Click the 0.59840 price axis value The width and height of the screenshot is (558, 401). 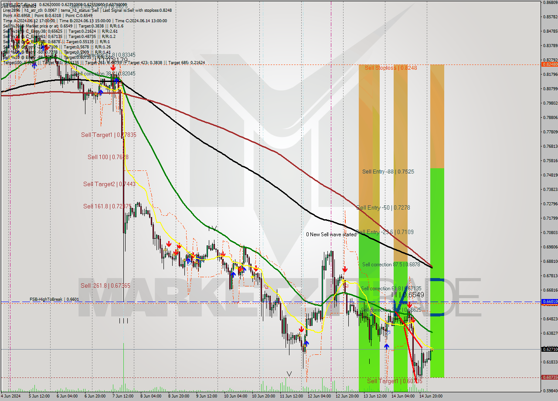(x=550, y=391)
